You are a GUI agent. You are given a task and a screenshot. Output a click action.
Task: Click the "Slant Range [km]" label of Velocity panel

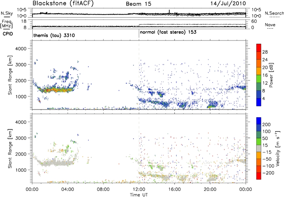(x=10, y=149)
